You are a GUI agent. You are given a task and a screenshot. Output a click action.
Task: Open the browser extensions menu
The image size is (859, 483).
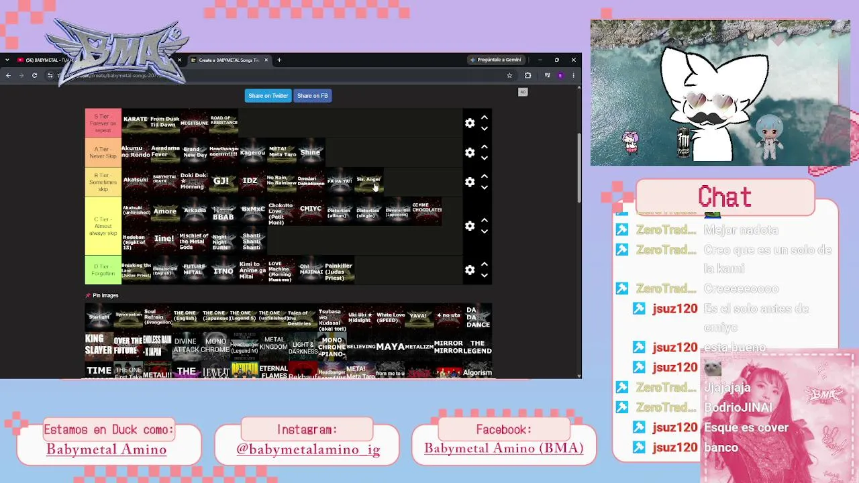527,75
